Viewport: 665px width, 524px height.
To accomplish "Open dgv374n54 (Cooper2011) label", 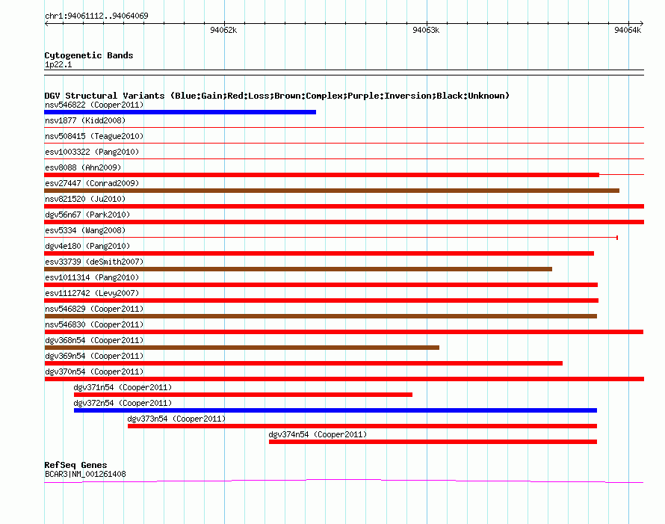I will point(318,434).
